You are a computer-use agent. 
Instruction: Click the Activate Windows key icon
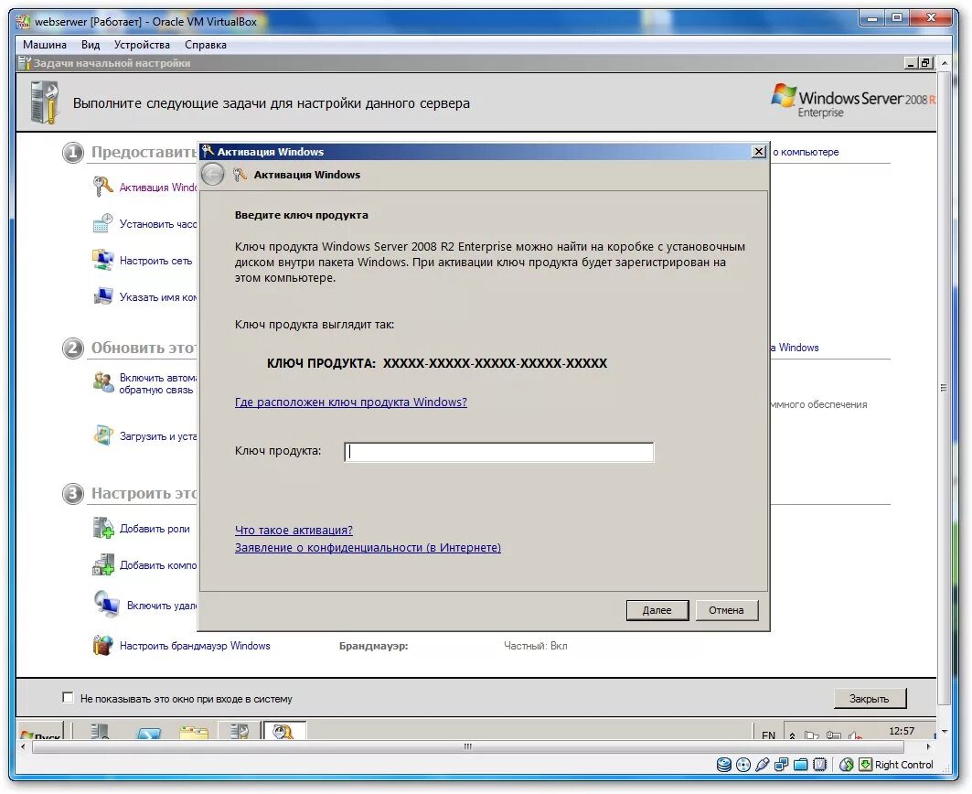click(102, 186)
